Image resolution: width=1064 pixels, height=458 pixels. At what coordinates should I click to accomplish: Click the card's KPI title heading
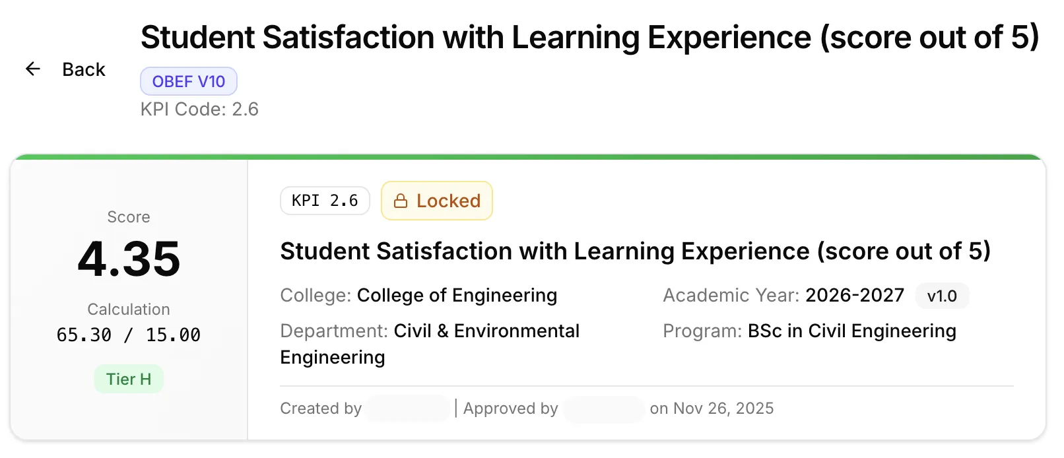point(635,251)
